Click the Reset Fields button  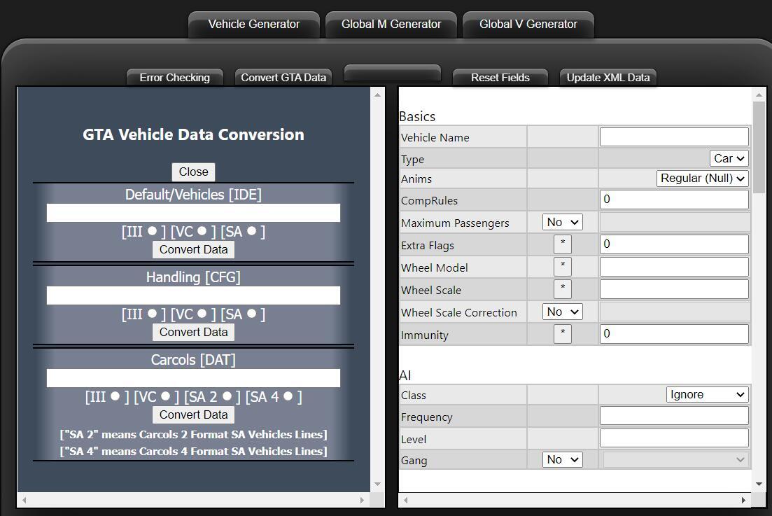point(500,77)
